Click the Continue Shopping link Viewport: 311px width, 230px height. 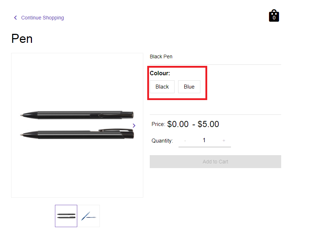42,18
